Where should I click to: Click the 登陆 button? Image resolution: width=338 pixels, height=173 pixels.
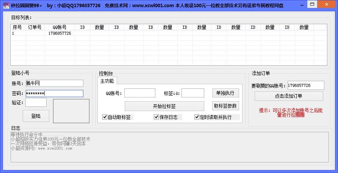coord(36,116)
